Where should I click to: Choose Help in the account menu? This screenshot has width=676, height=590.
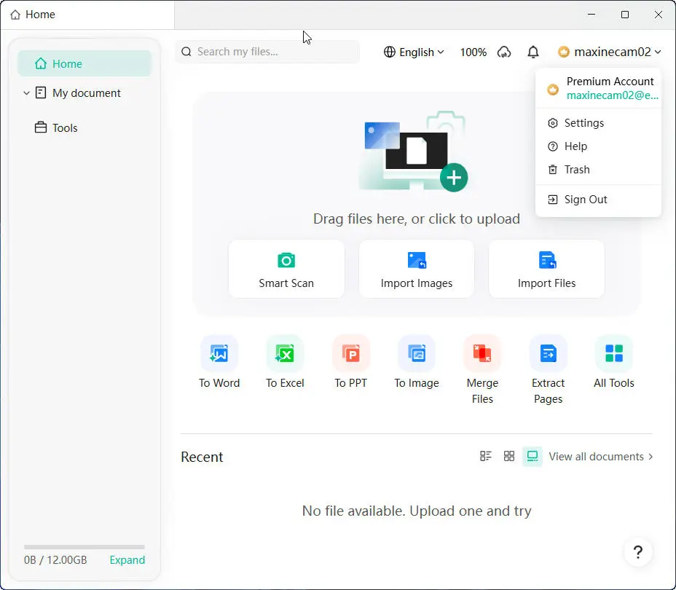(598, 146)
